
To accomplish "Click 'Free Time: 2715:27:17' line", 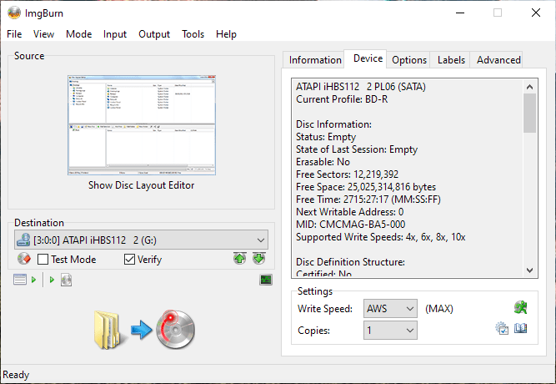I will point(368,200).
